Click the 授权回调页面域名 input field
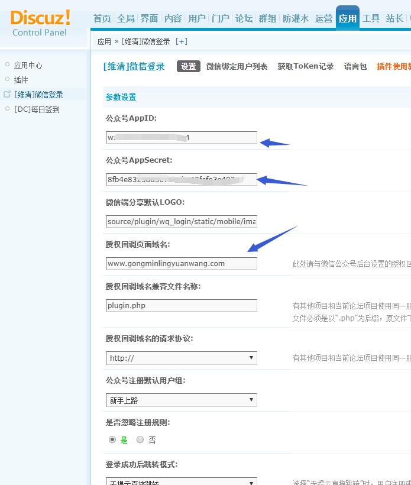This screenshot has height=485, width=411. pos(181,264)
